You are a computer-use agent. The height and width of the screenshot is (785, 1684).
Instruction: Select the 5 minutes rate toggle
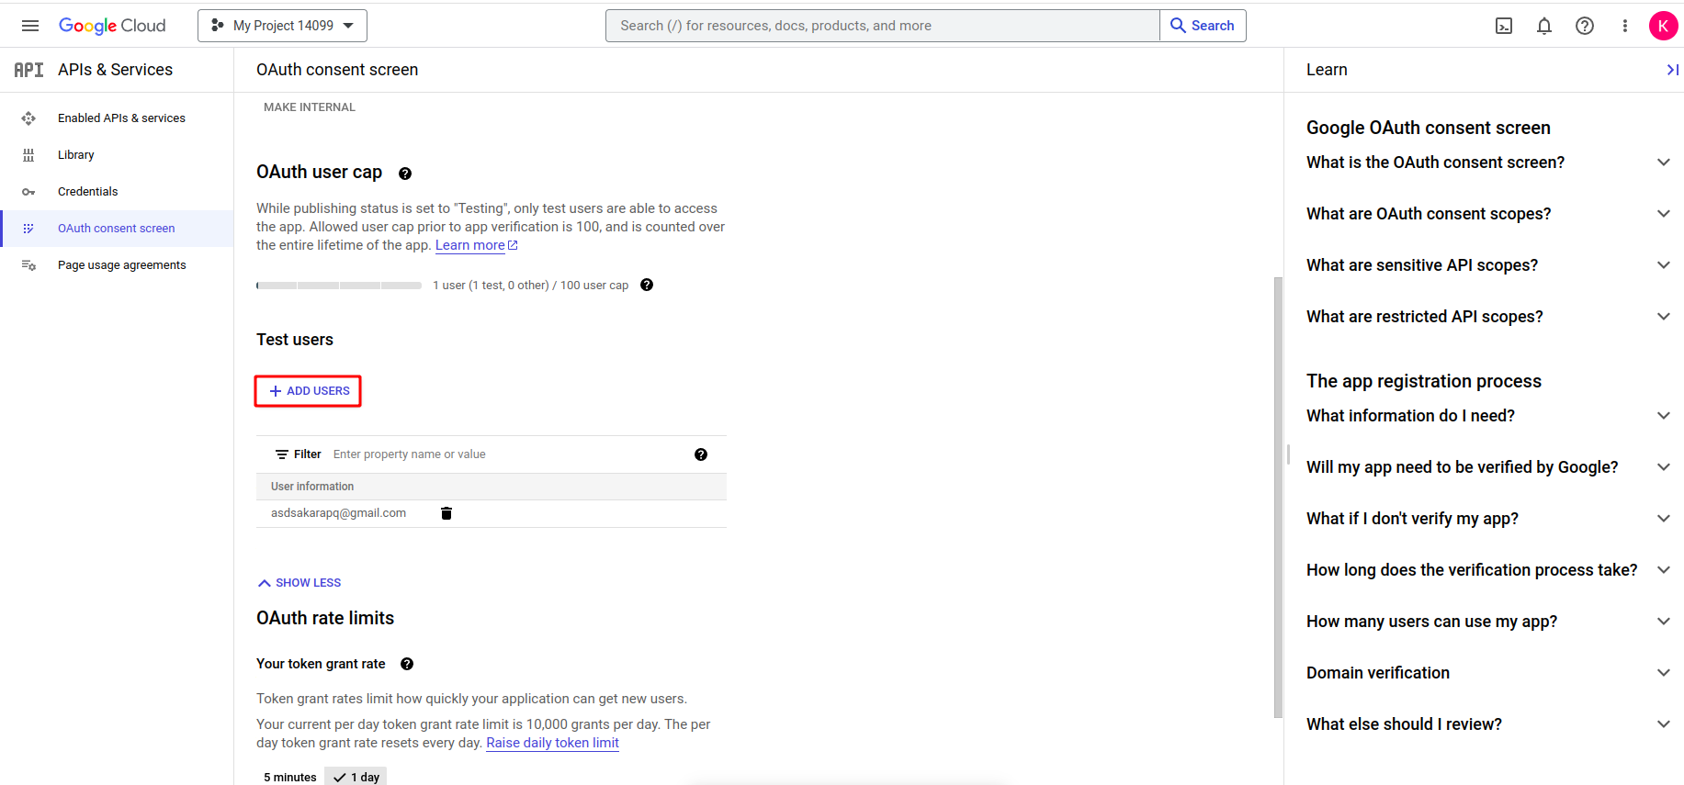(289, 777)
